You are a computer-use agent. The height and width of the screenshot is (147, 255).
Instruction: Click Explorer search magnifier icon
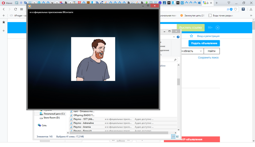click(x=175, y=60)
